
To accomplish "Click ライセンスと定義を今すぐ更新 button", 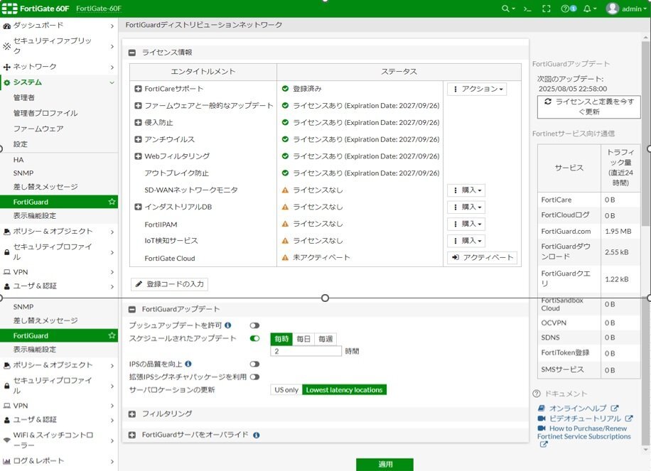I will [588, 107].
